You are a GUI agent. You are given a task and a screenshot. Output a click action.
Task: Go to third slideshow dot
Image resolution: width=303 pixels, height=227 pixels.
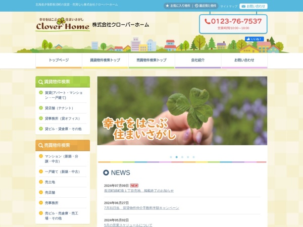point(182,157)
